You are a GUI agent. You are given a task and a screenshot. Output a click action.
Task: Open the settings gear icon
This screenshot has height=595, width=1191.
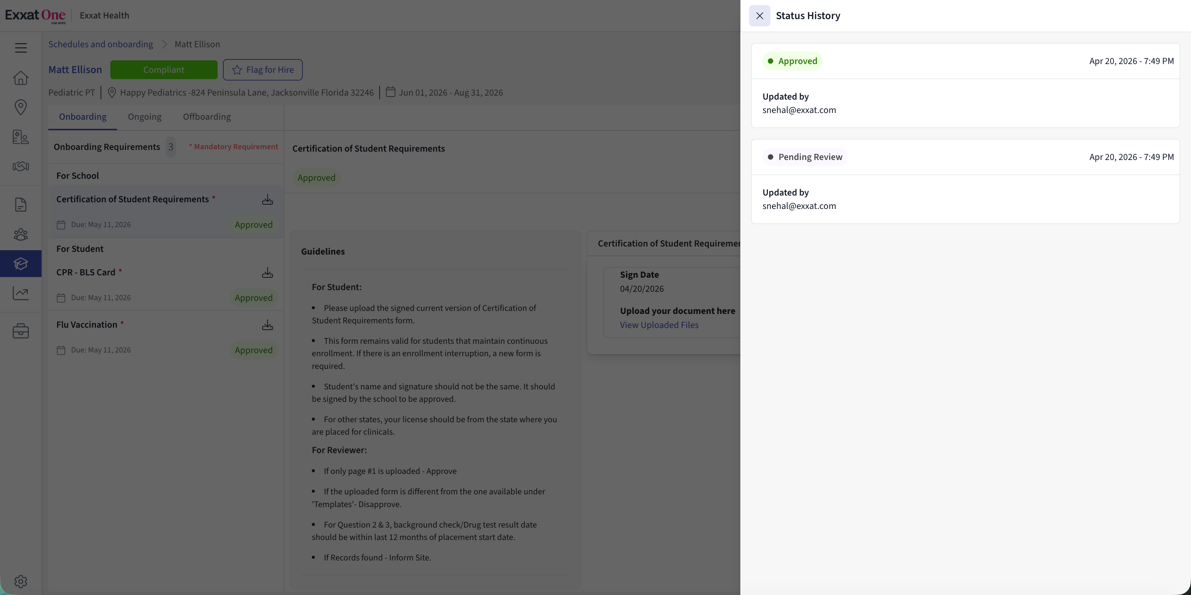21,581
